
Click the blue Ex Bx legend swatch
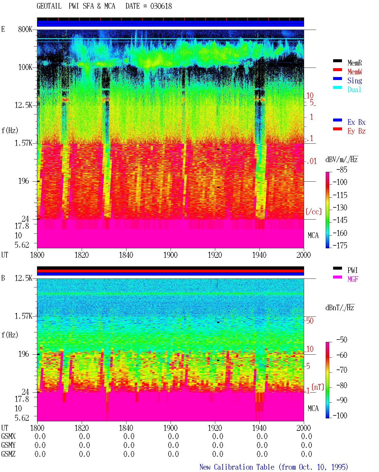click(x=338, y=120)
